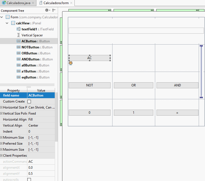
Task: Click the quick-fix icon below the AC button
Action: click(x=71, y=63)
